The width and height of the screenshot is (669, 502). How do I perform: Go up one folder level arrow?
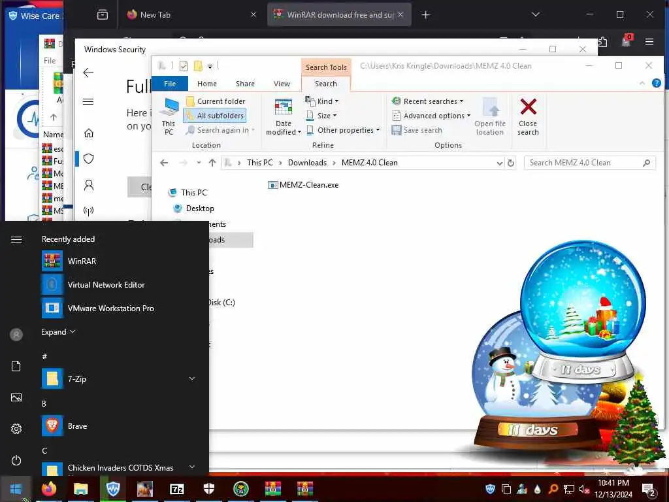click(212, 163)
